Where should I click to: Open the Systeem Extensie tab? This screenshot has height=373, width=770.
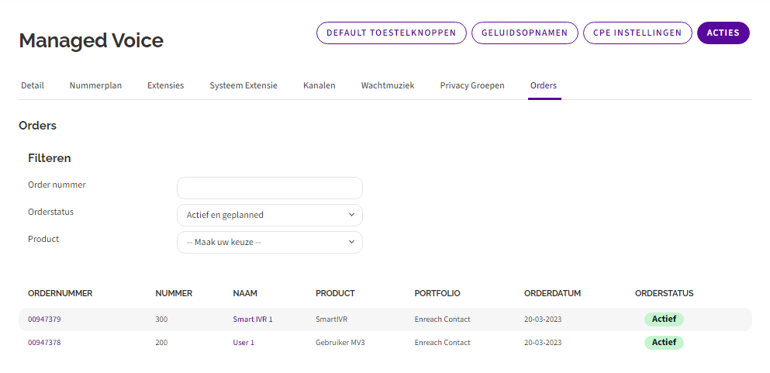click(243, 85)
